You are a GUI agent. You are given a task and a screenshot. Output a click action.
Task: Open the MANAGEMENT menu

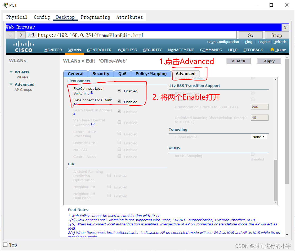tap(181, 50)
